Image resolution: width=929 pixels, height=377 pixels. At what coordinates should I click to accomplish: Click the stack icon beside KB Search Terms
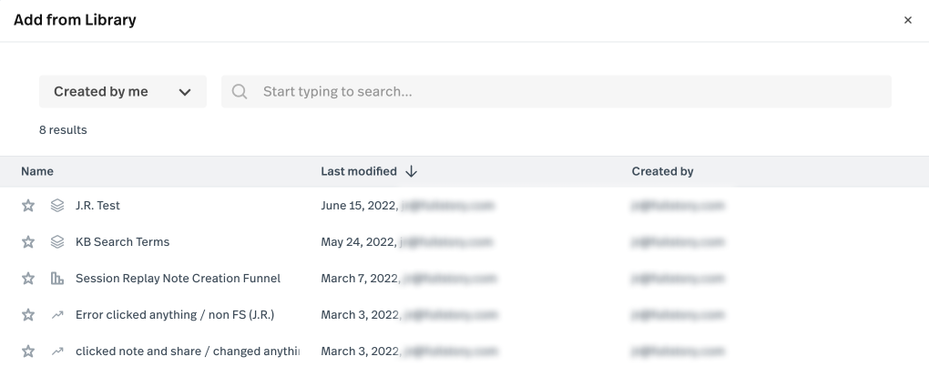click(x=57, y=242)
